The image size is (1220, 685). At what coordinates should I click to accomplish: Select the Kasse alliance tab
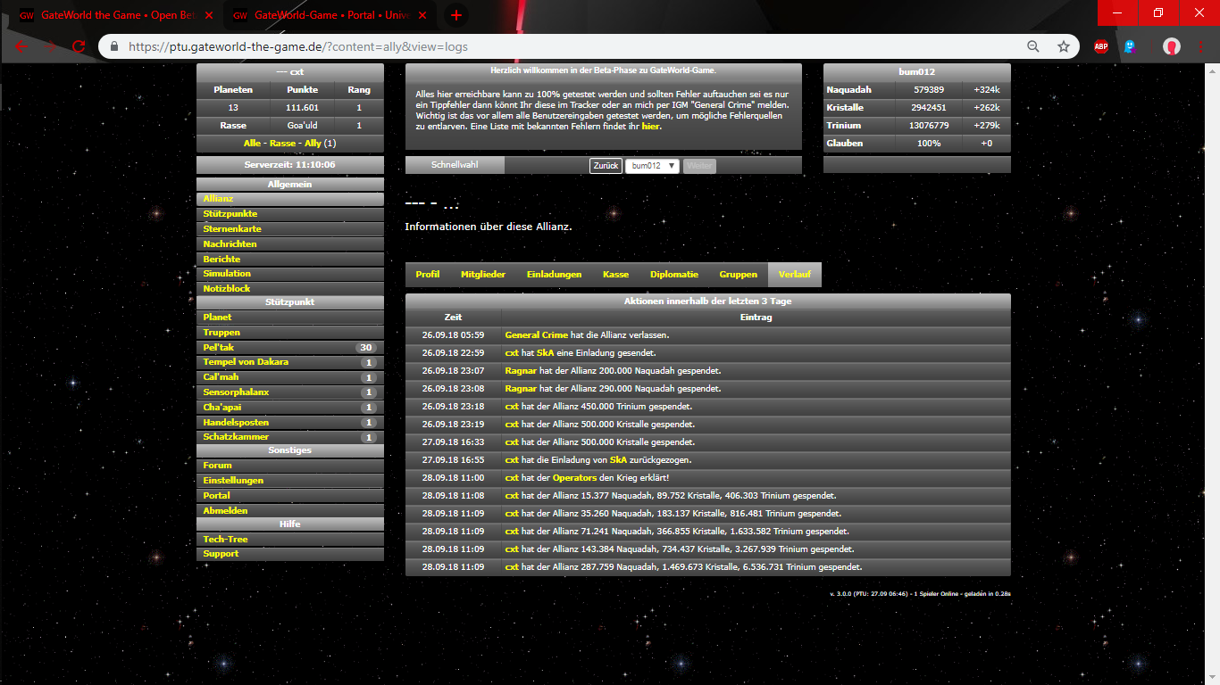615,275
